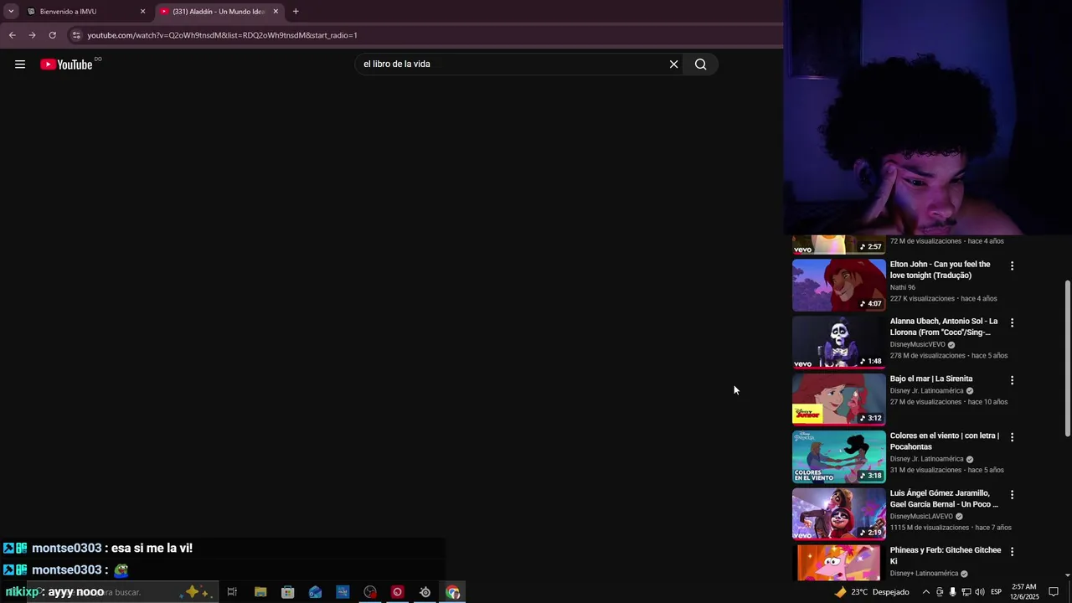Image resolution: width=1072 pixels, height=603 pixels.
Task: Clear the search box with the X icon
Action: click(673, 64)
